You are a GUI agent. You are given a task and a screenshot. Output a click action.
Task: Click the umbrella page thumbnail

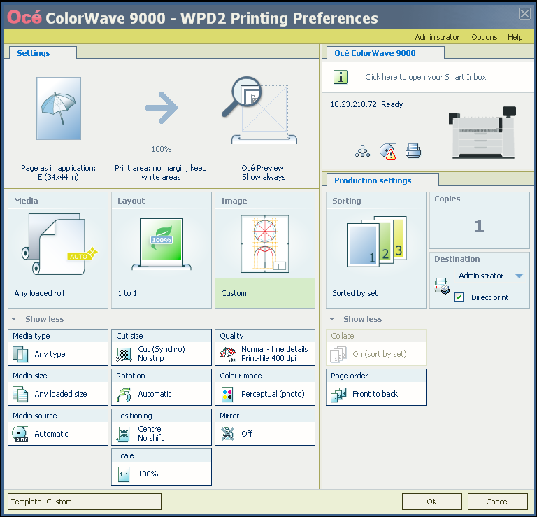pos(59,108)
